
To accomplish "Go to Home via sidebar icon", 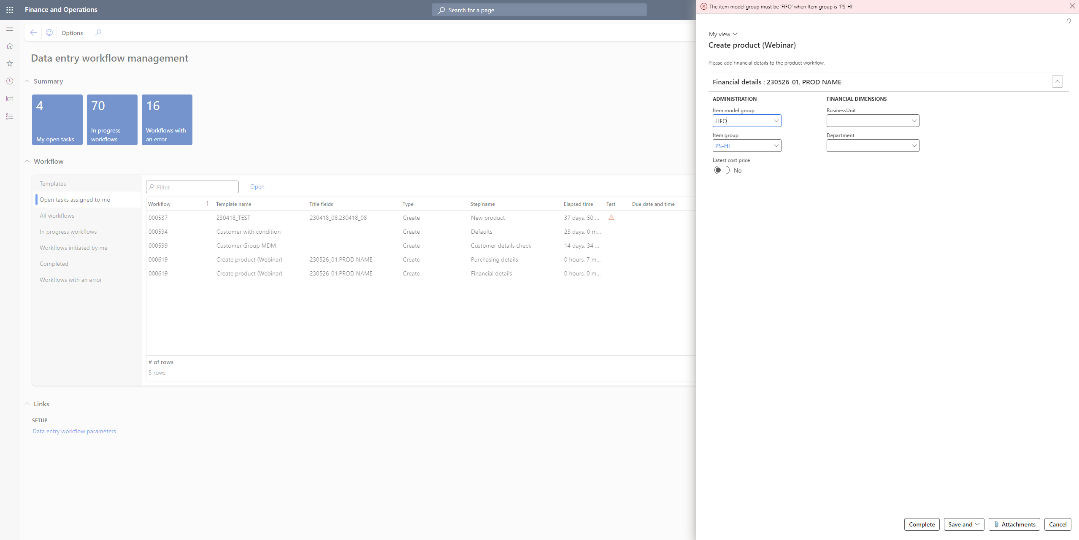I will [x=10, y=46].
